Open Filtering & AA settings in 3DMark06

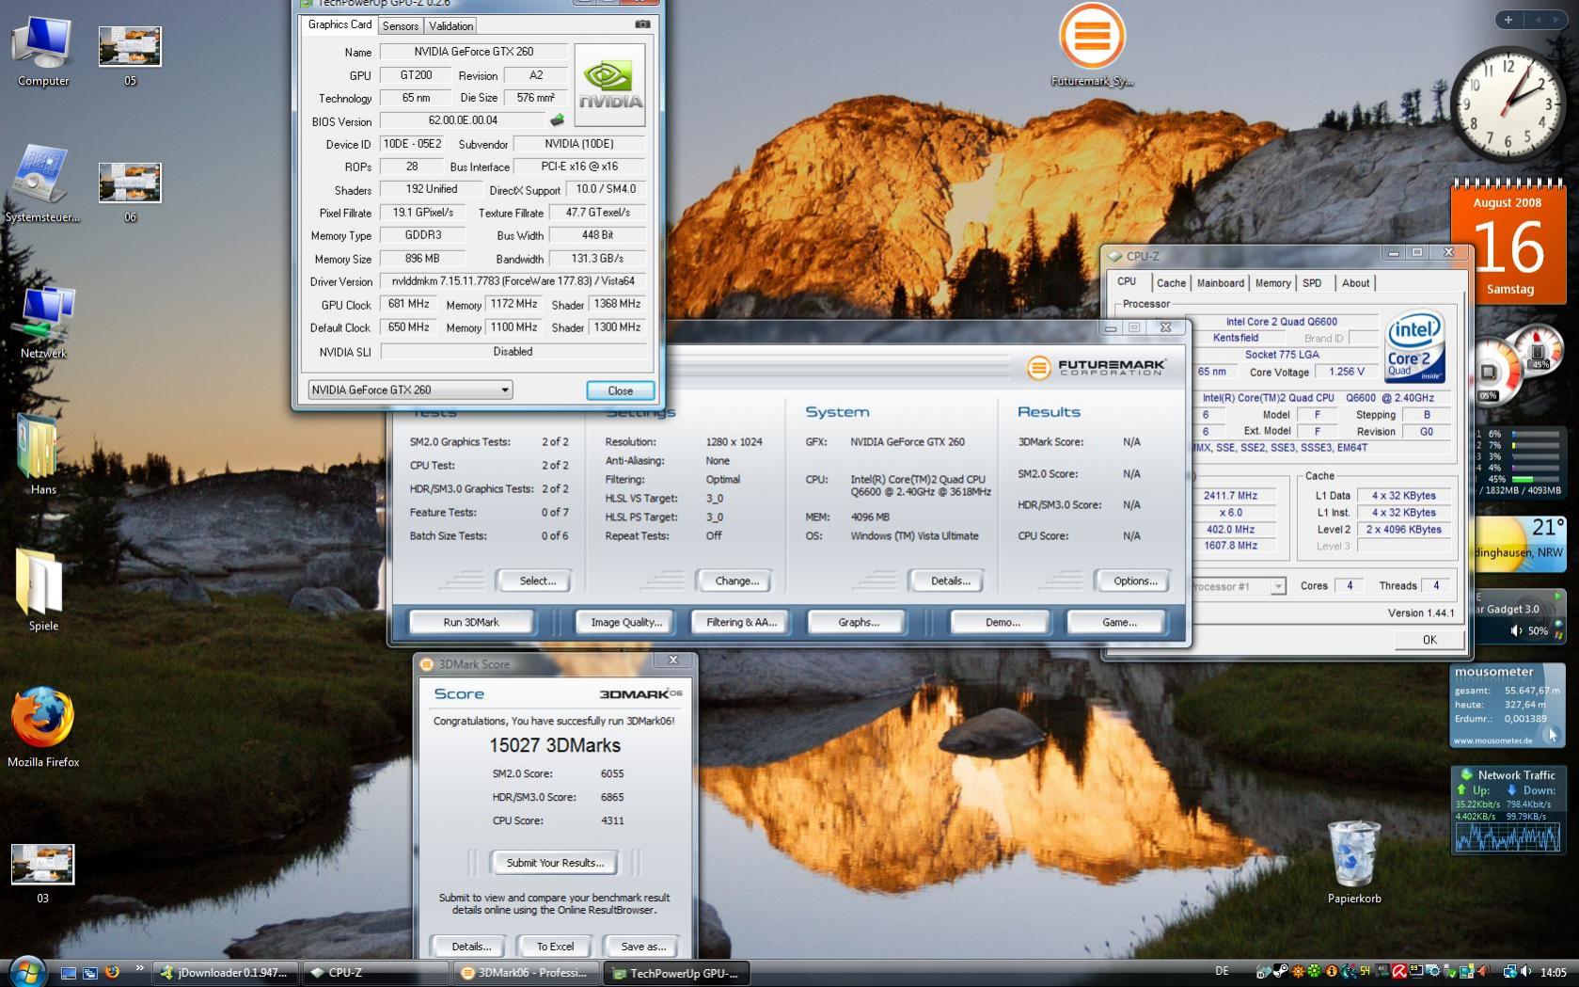click(x=741, y=622)
